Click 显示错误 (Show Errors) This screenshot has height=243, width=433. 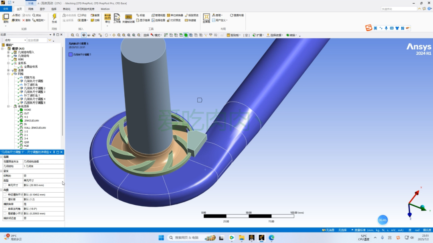[143, 20]
